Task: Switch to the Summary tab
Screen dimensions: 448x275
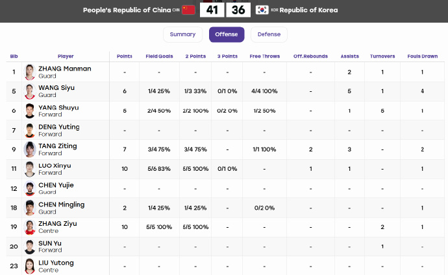Action: 182,34
